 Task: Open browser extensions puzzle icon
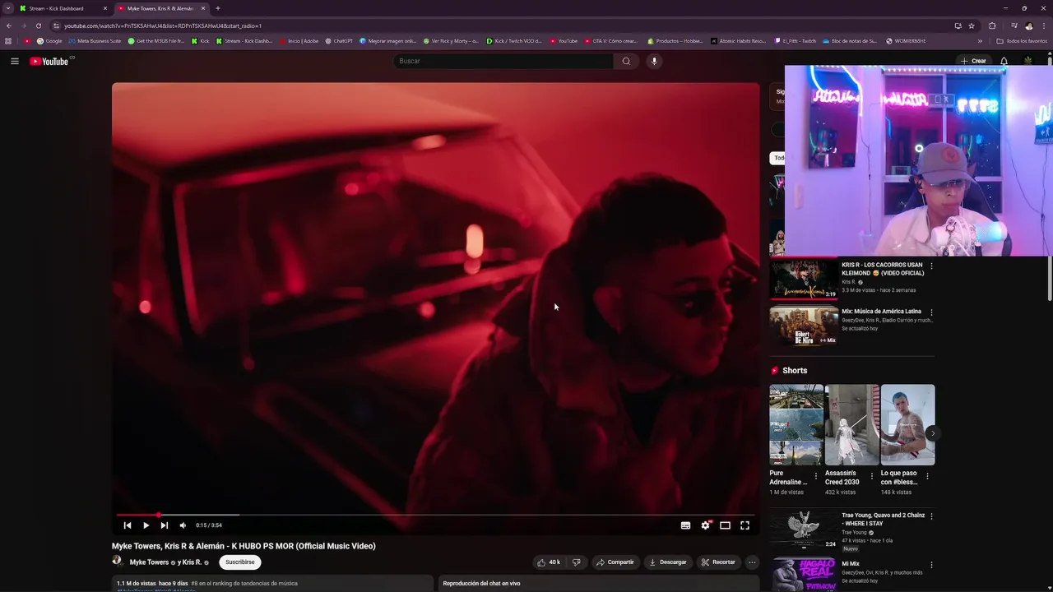click(992, 25)
